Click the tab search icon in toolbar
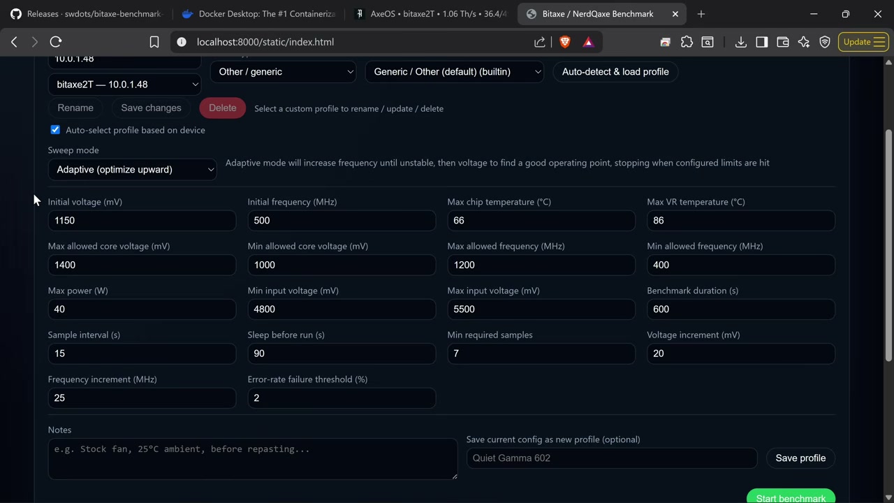The height and width of the screenshot is (503, 894). tap(708, 42)
